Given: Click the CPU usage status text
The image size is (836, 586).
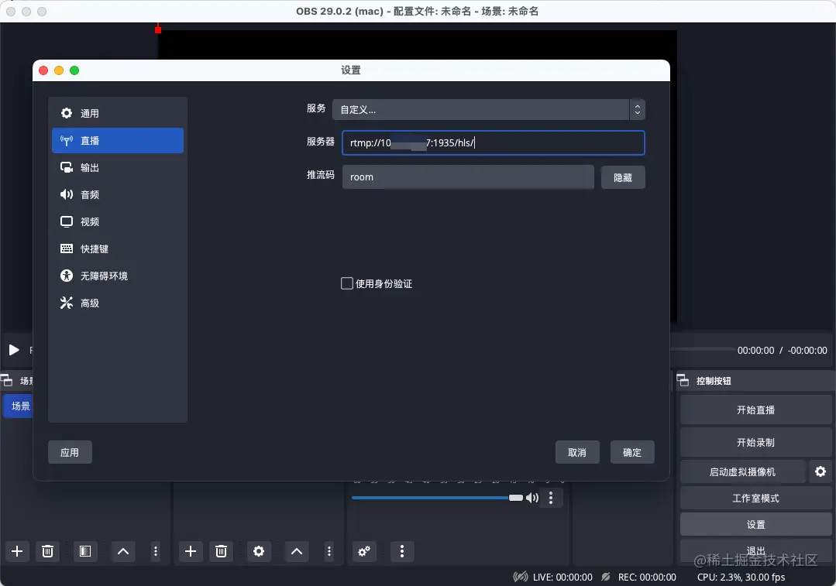Looking at the screenshot, I should point(741,577).
